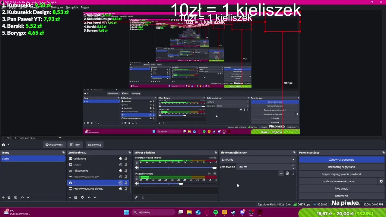Open Urządzenie audio options menu dots

[137, 178]
